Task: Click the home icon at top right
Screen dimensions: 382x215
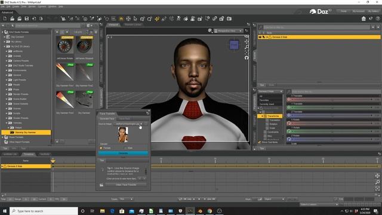Action: (x=363, y=19)
